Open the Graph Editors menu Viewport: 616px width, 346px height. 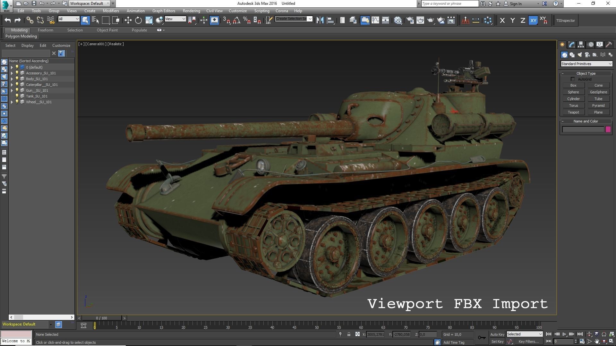tap(164, 11)
